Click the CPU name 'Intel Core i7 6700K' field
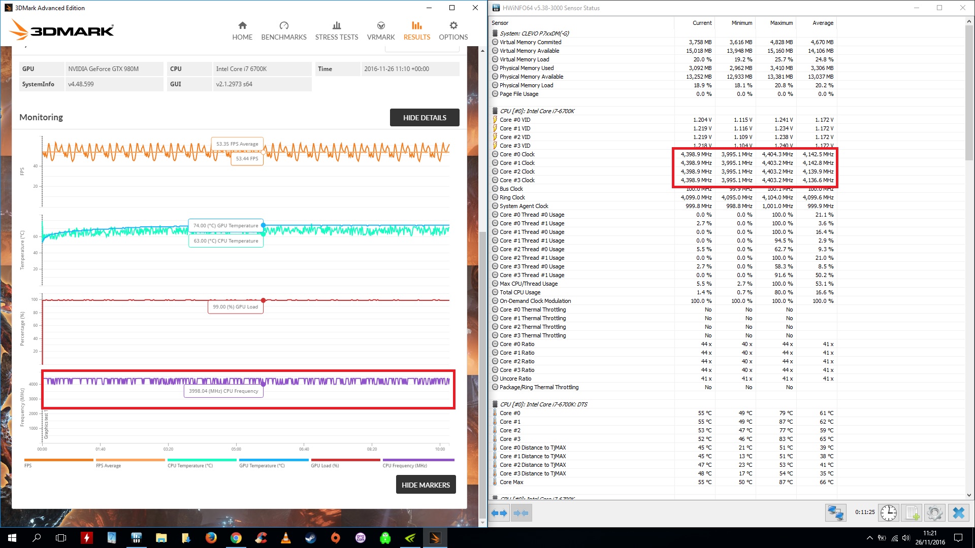The image size is (975, 548). tap(262, 69)
